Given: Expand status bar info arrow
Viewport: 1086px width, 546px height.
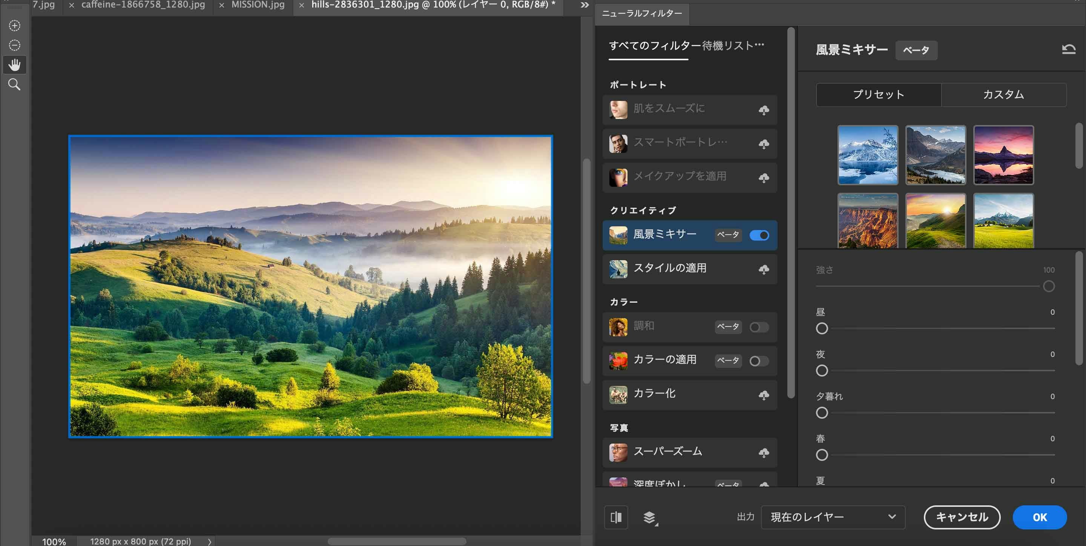Looking at the screenshot, I should (210, 541).
